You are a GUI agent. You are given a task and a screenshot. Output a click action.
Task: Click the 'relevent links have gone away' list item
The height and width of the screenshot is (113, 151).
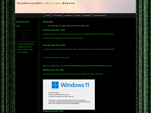click(x=27, y=35)
